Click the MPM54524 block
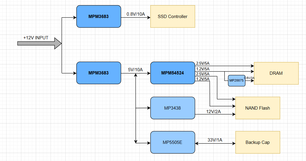 coord(173,73)
